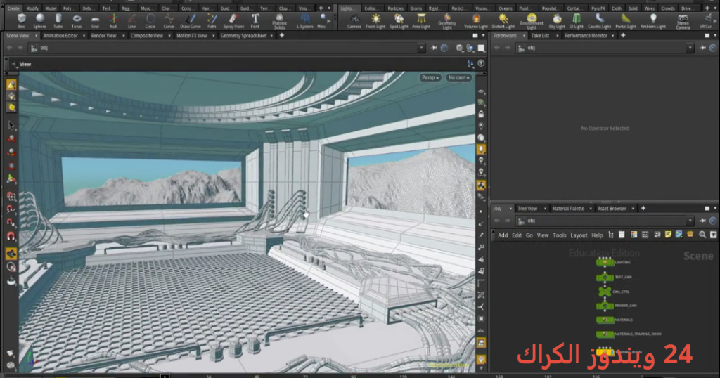The height and width of the screenshot is (378, 720).
Task: Add a new tab beside Geometry Spreadsheet
Action: pos(281,35)
